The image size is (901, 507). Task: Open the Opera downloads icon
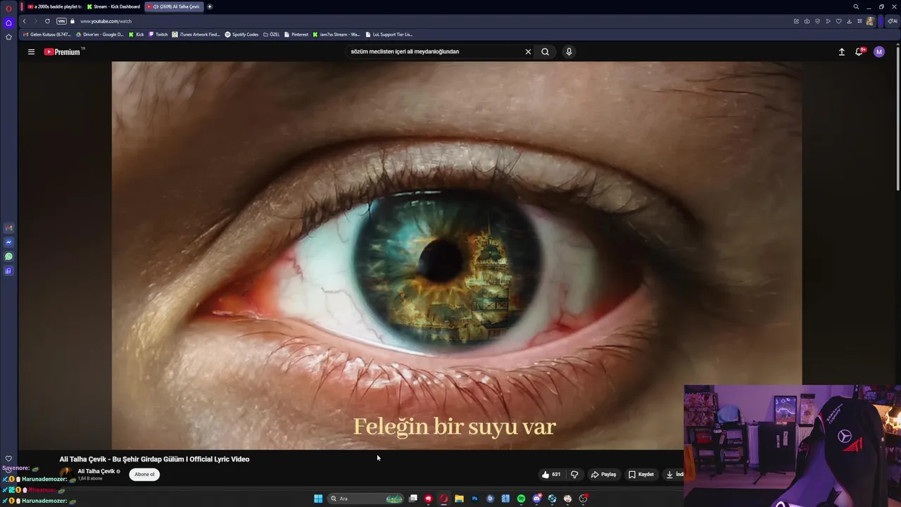tap(849, 21)
